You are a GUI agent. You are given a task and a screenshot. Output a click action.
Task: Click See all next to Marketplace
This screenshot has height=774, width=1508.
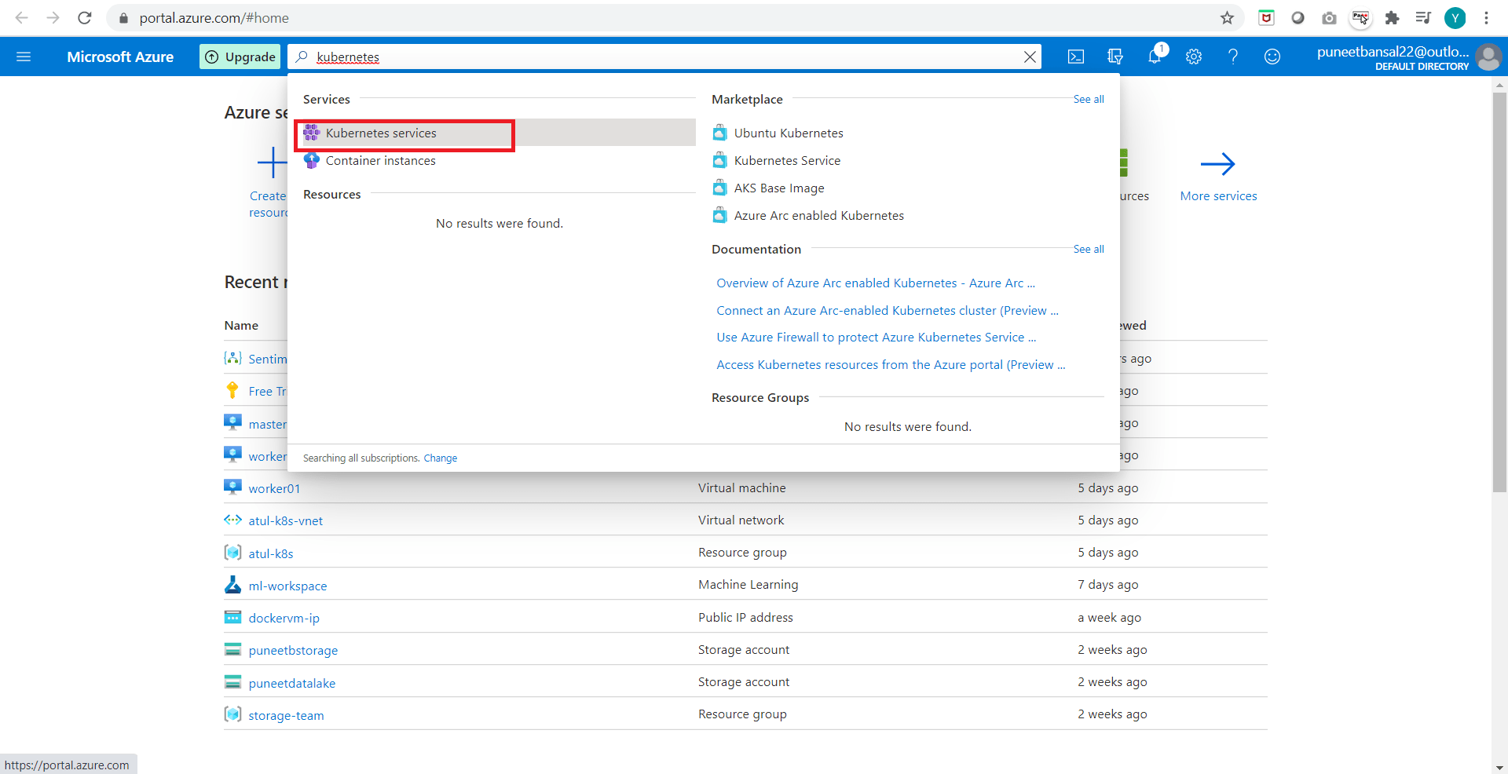point(1089,100)
